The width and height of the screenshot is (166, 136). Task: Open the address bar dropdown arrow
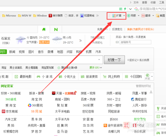(130, 9)
